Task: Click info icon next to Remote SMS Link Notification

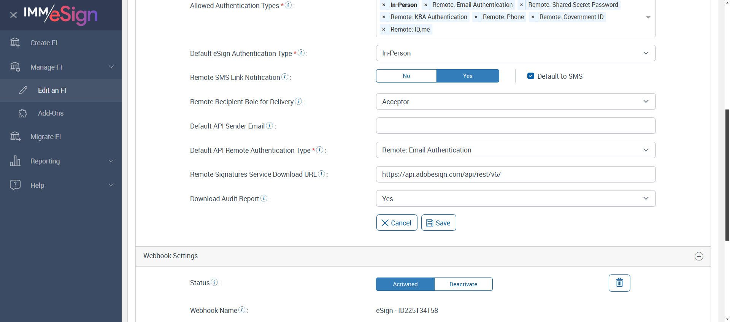Action: pos(285,77)
